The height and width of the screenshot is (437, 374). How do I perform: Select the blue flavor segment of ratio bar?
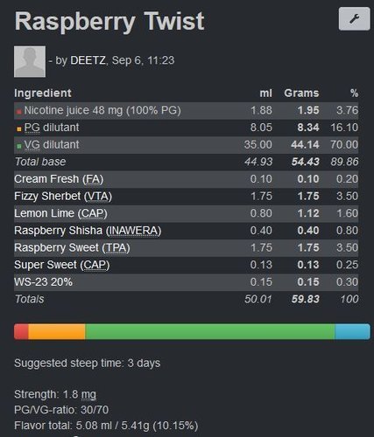(x=352, y=331)
